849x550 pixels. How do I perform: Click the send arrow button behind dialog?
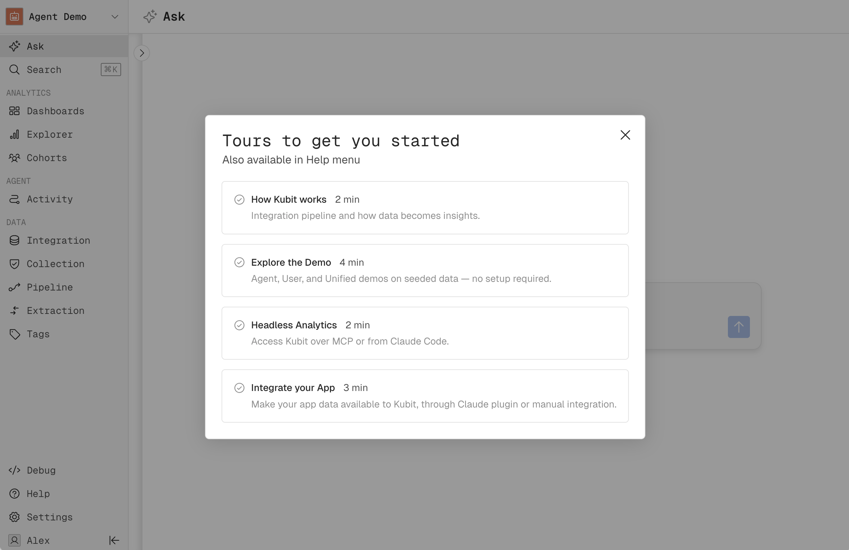[739, 327]
